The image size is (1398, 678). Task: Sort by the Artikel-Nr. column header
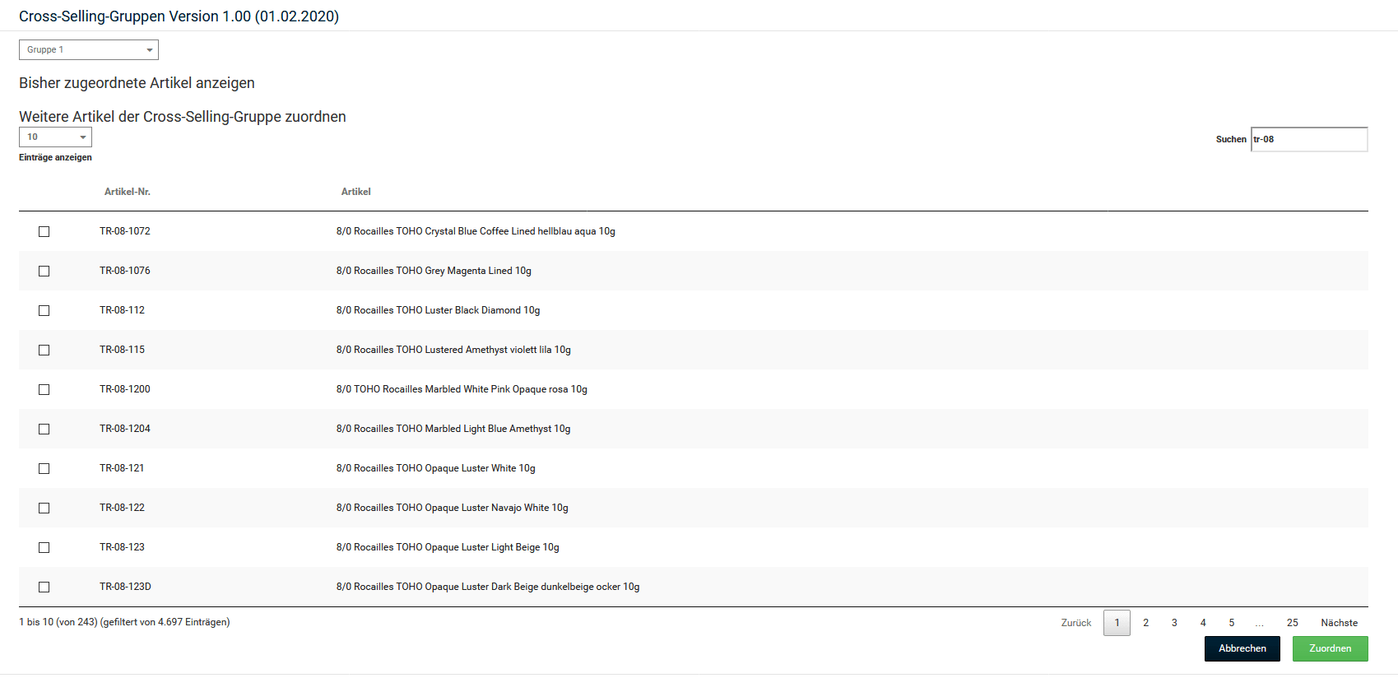point(128,192)
